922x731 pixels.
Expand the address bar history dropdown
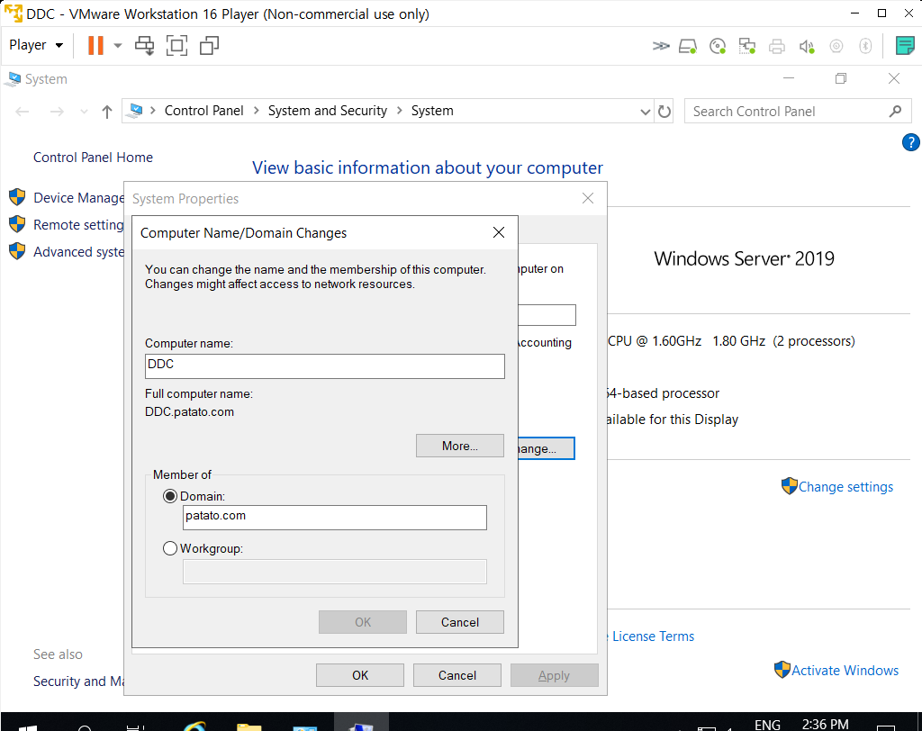point(645,111)
